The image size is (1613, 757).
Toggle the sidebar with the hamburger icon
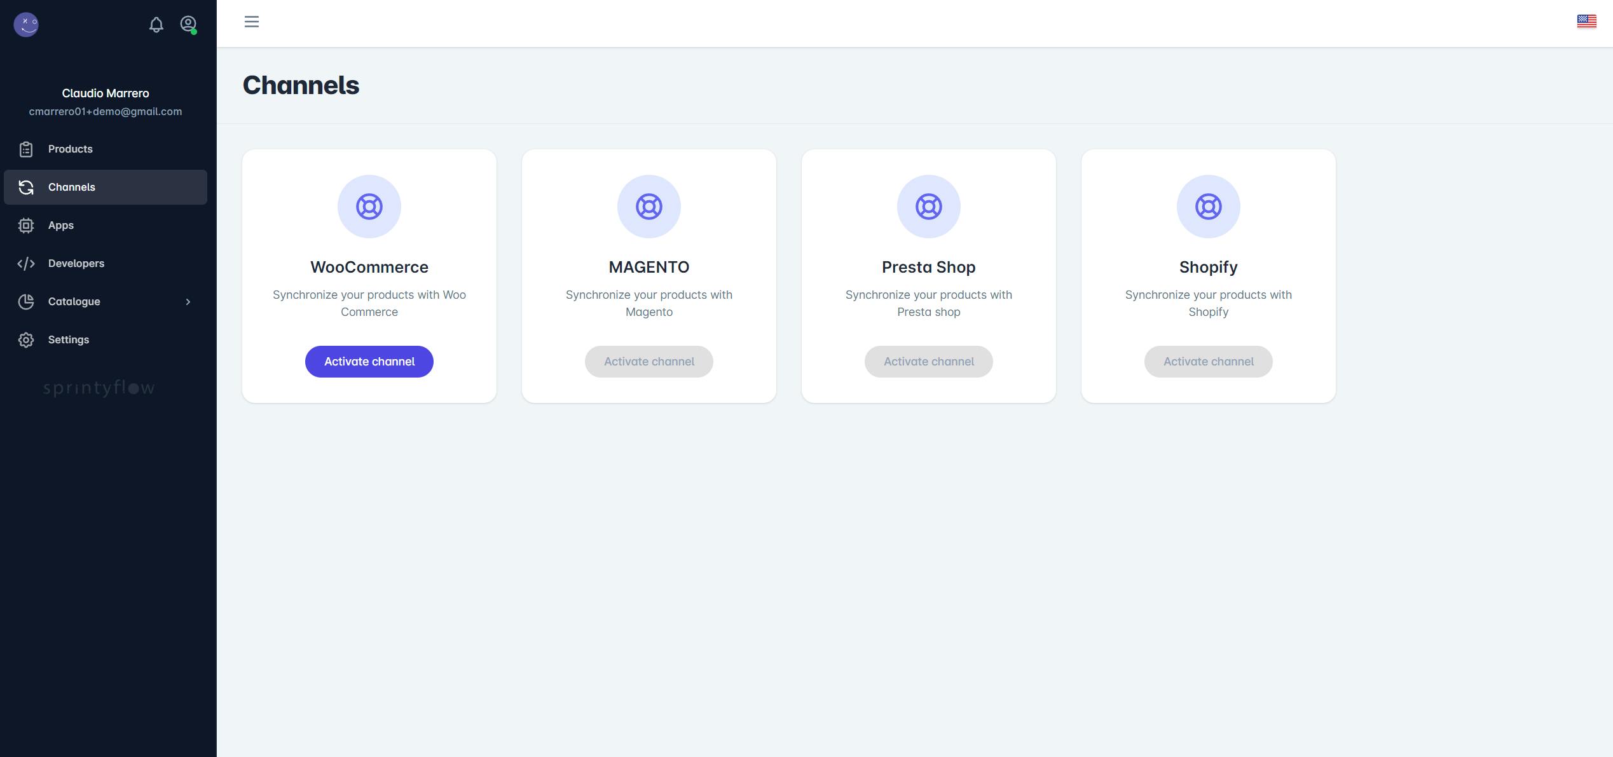tap(252, 22)
